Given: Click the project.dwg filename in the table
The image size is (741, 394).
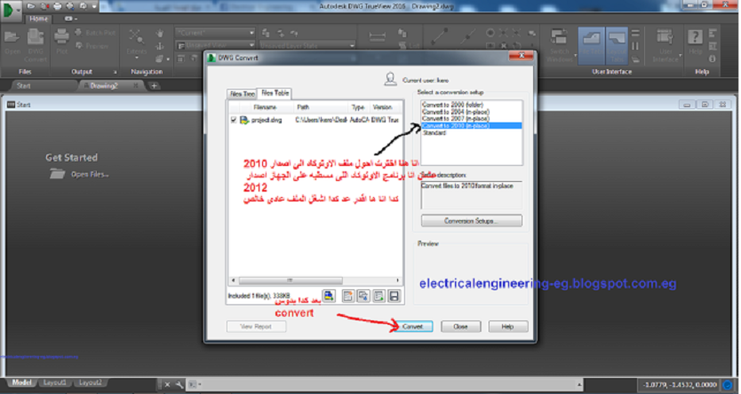Looking at the screenshot, I should (267, 121).
